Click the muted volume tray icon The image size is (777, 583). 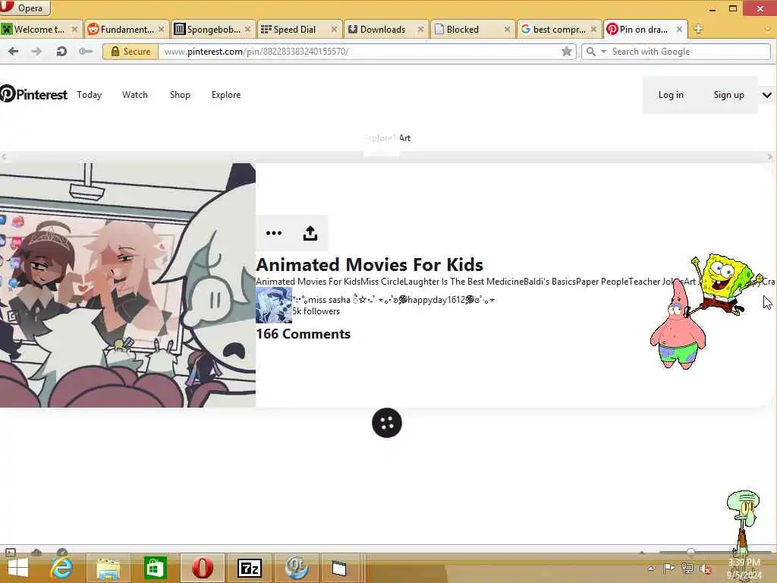click(706, 569)
